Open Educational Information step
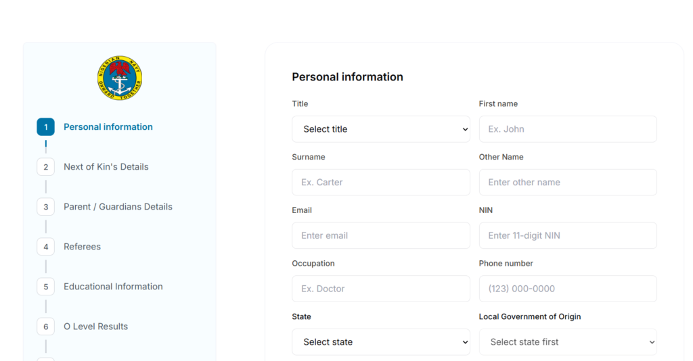Viewport: 693px width, 361px height. [113, 287]
